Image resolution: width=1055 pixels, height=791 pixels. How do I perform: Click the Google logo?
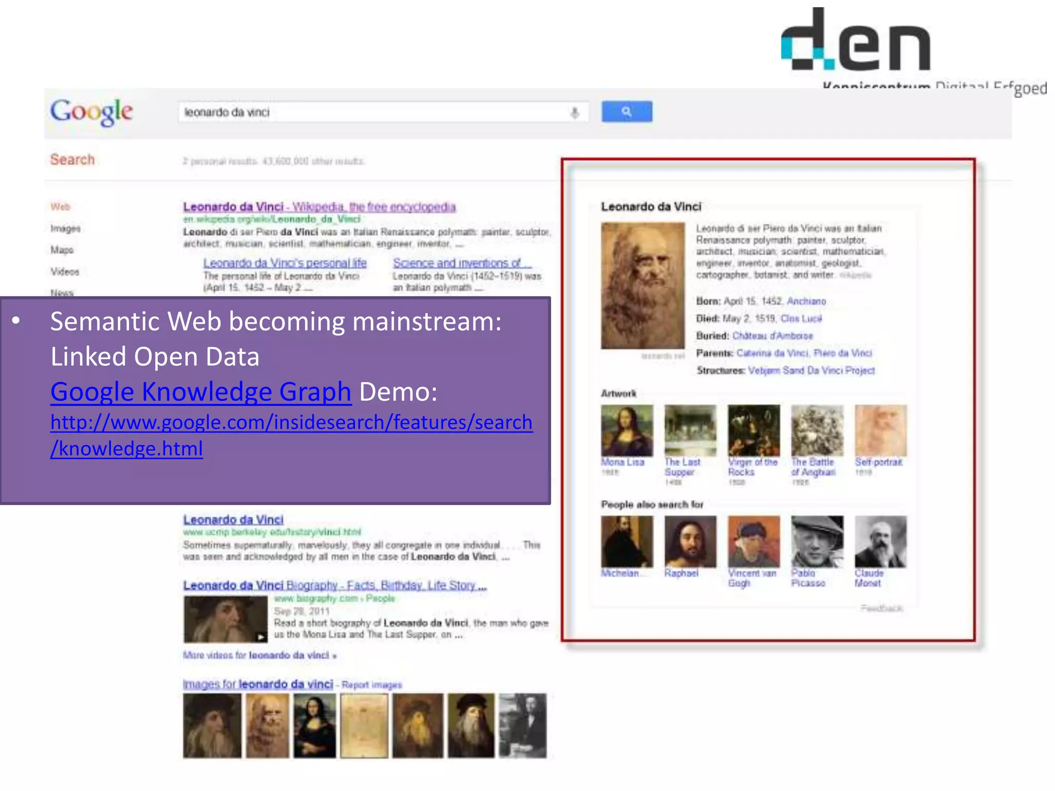[x=91, y=111]
